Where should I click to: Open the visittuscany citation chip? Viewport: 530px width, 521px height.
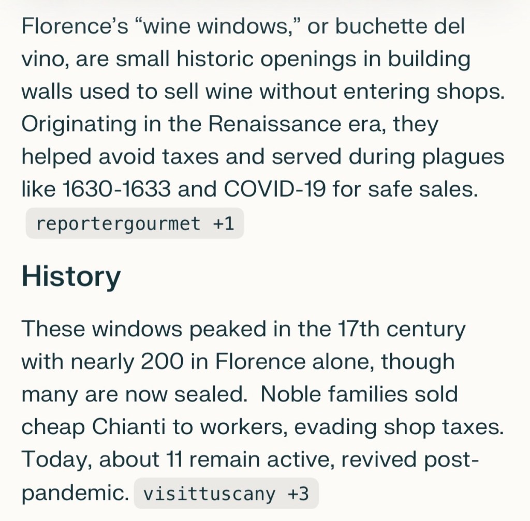(x=226, y=493)
